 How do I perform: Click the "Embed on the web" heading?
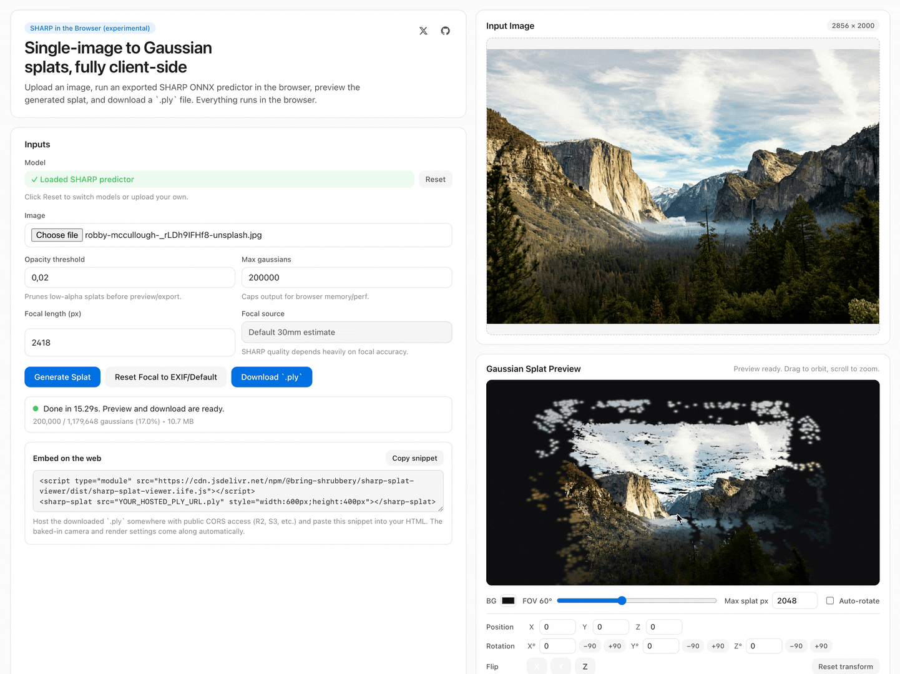pyautogui.click(x=67, y=458)
